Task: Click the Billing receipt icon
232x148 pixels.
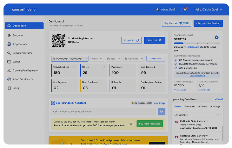Action: 9,88
